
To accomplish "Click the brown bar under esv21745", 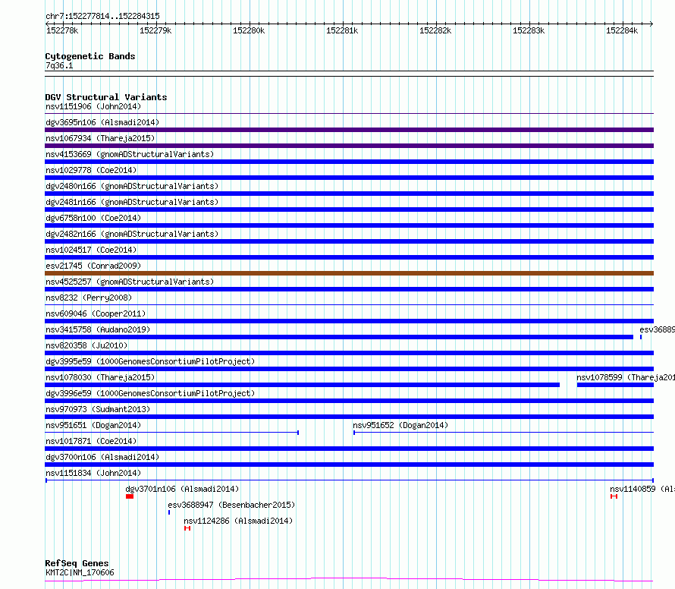I will click(x=349, y=273).
